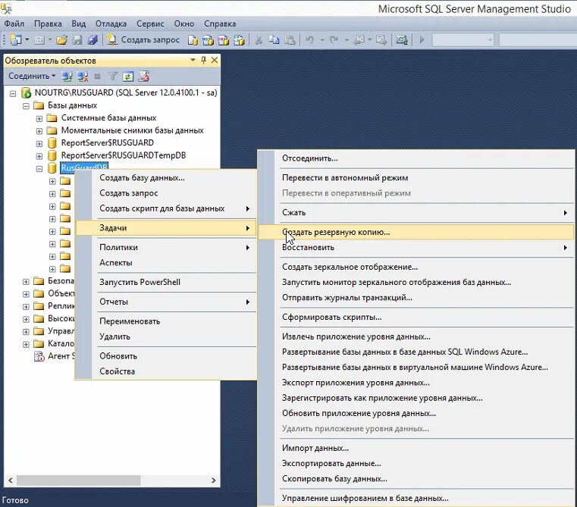Close the Обозреватель объектов panel

(214, 60)
